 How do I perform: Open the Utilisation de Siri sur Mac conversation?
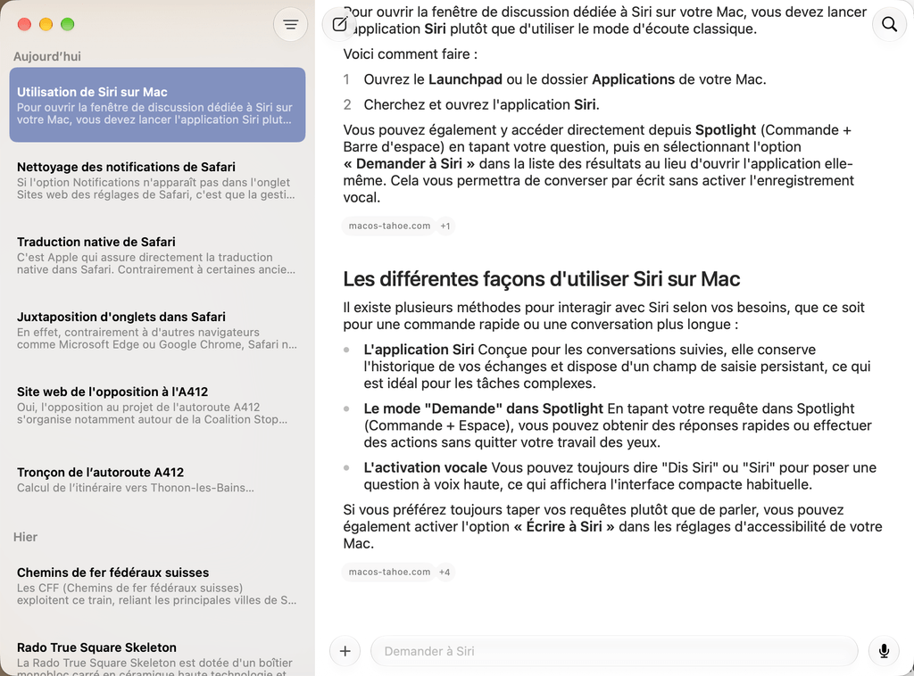(157, 105)
